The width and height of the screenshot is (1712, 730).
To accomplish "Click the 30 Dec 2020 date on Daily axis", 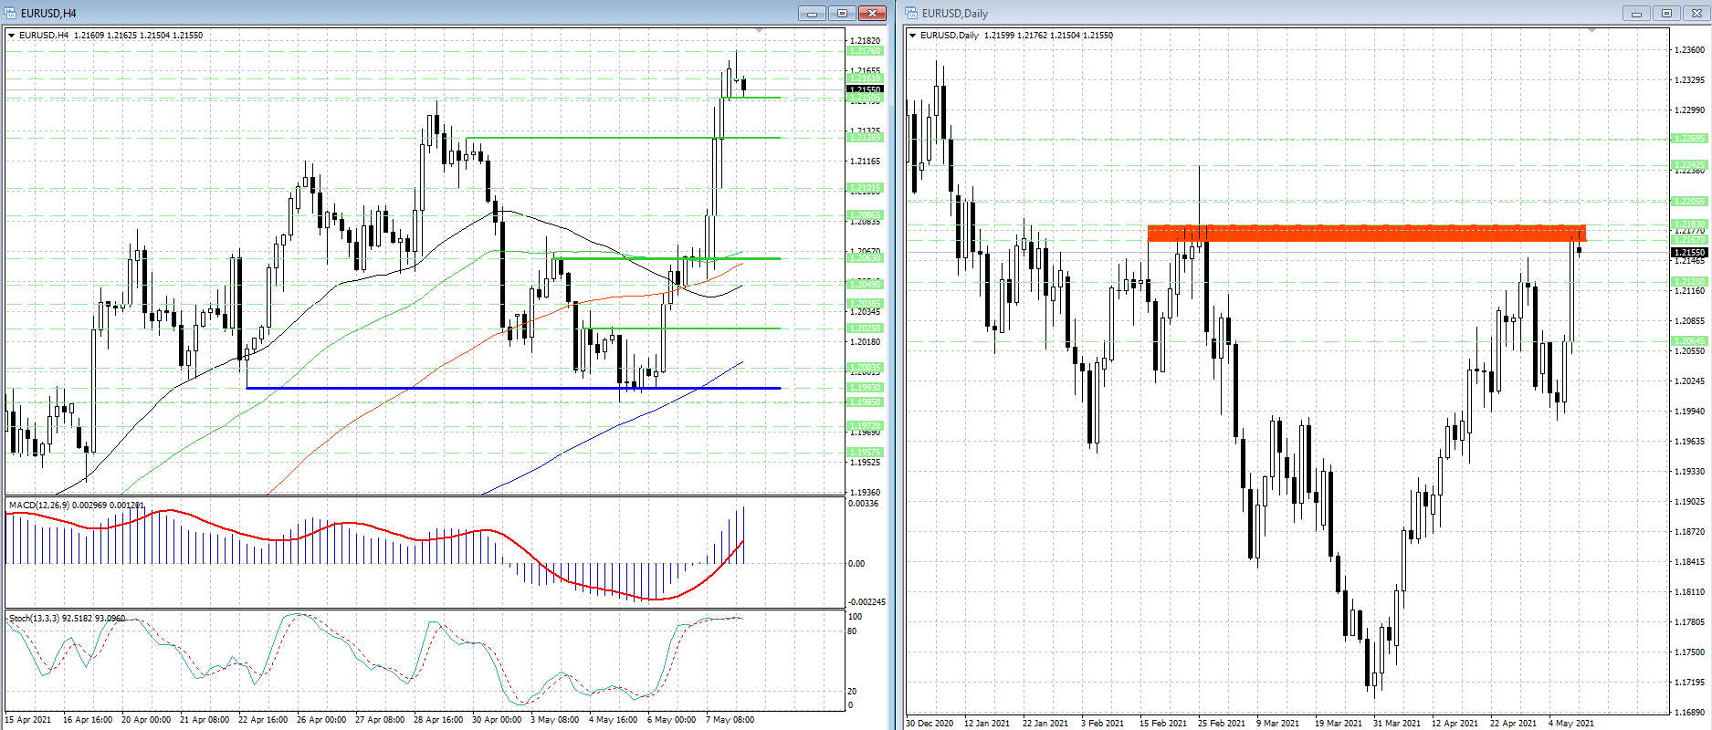I will (x=930, y=724).
